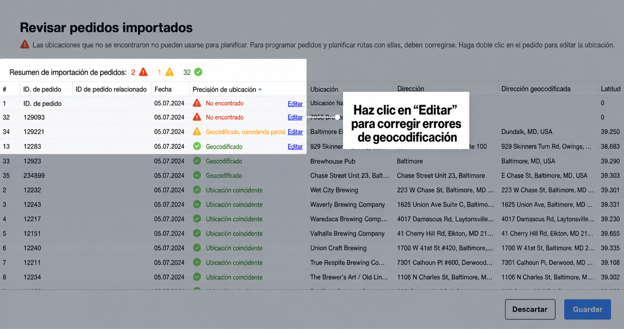Click green check icon for order 12923
The height and width of the screenshot is (329, 624).
(197, 161)
